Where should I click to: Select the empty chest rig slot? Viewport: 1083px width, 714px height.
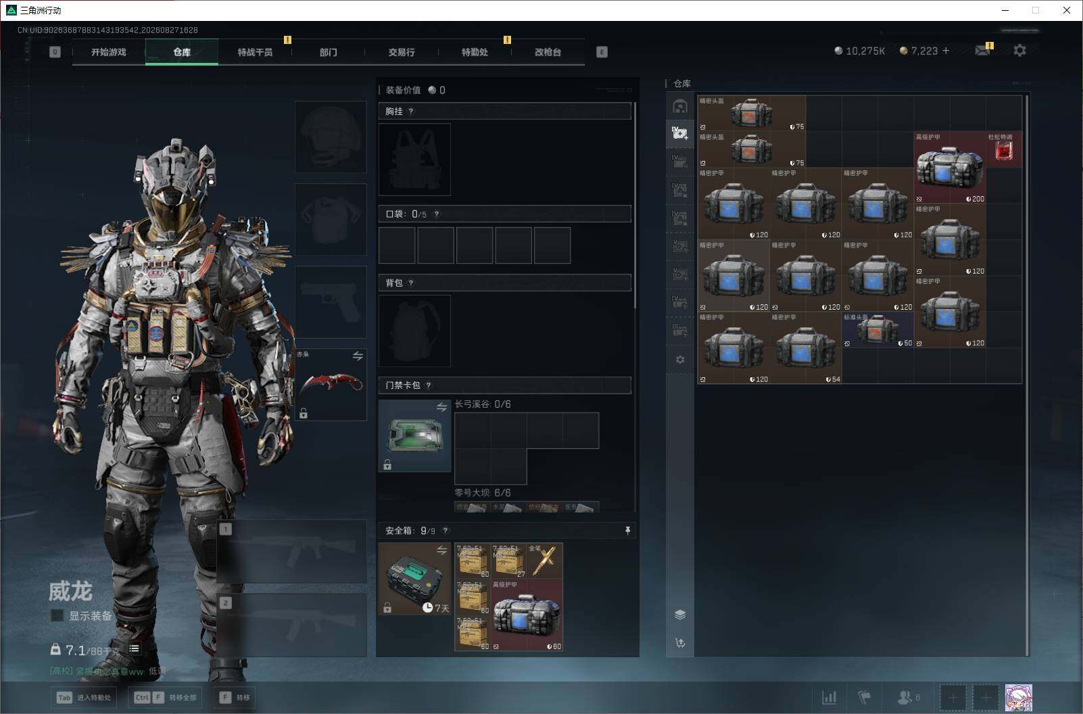[x=414, y=160]
